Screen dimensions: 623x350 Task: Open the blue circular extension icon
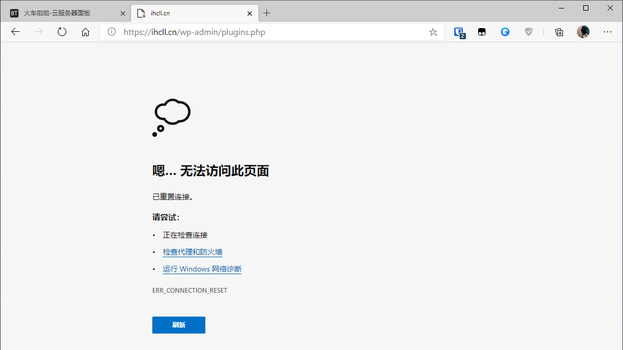[x=505, y=32]
